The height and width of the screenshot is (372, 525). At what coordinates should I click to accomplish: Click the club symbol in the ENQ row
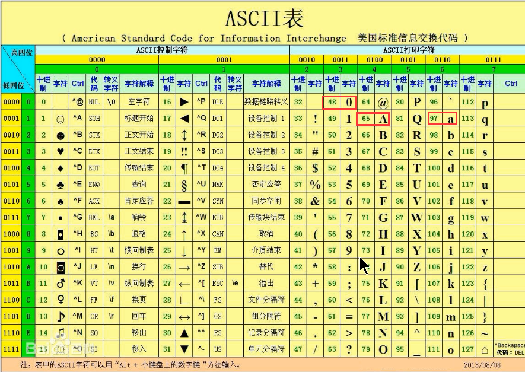(61, 185)
